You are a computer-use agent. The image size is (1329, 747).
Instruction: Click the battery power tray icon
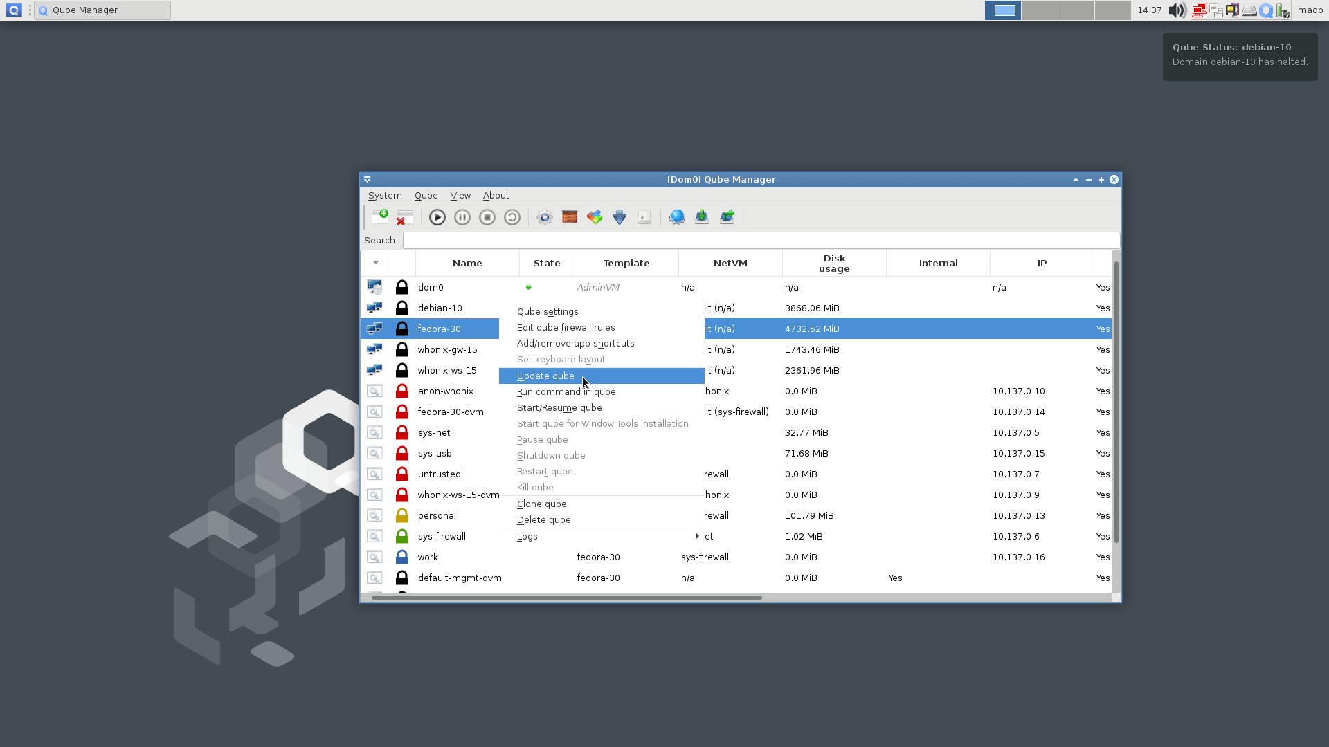point(1283,10)
